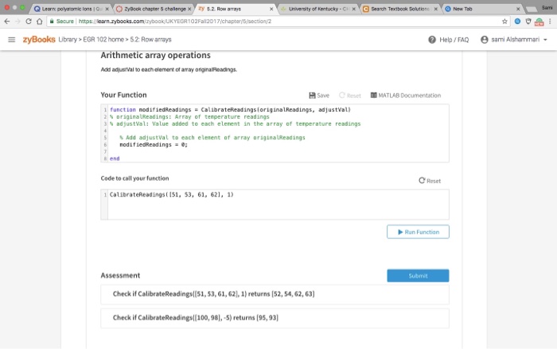Go back with the browser back arrow

coord(6,22)
